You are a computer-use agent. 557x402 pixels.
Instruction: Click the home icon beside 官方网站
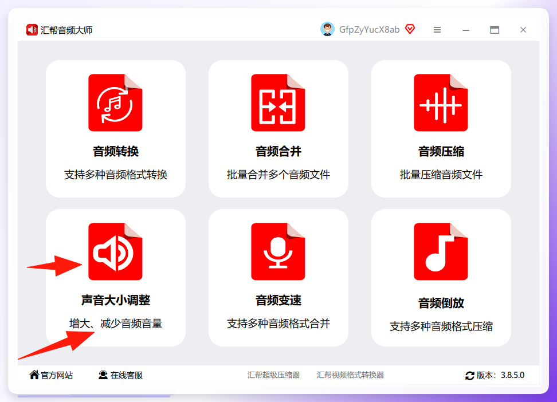(x=34, y=375)
